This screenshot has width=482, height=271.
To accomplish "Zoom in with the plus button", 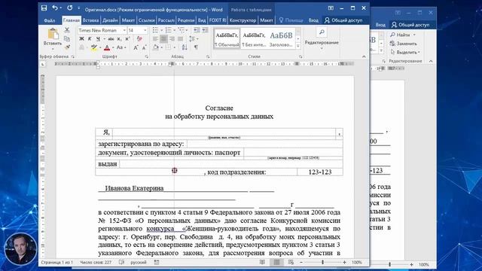I will (x=344, y=263).
